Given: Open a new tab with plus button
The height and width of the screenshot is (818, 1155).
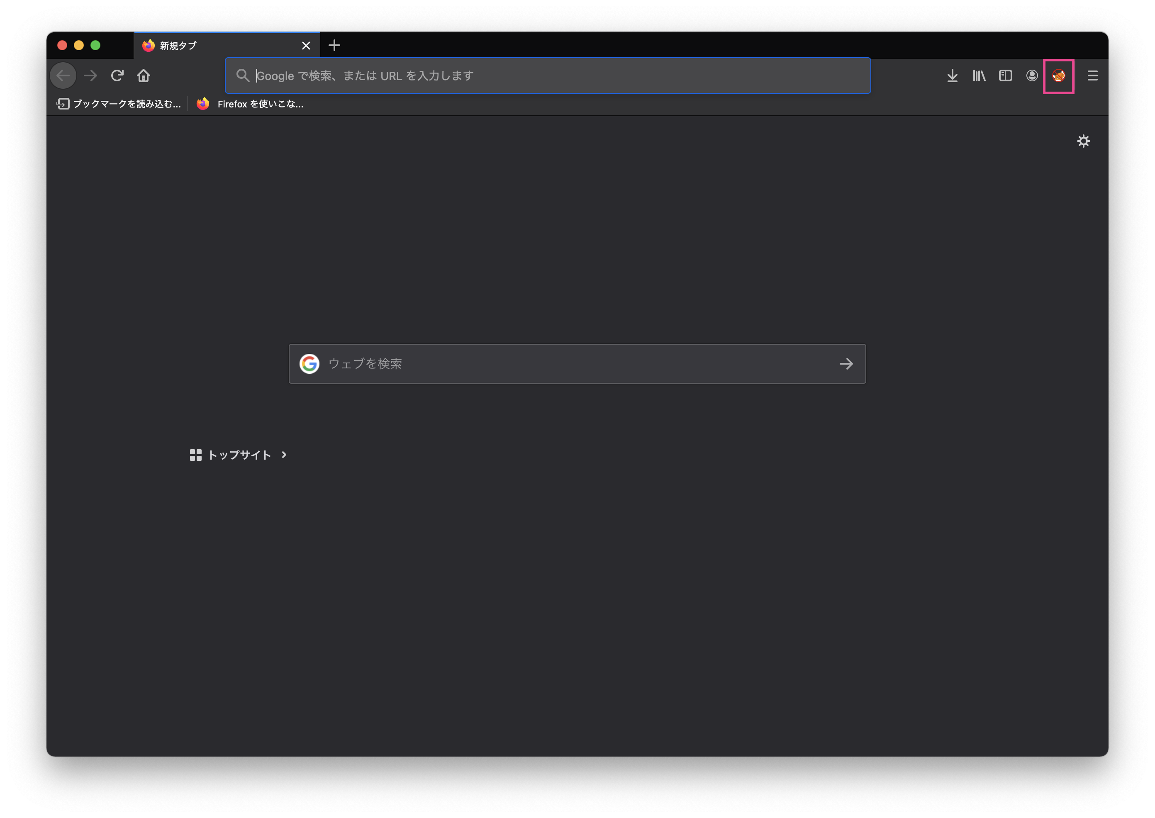Looking at the screenshot, I should pos(334,45).
